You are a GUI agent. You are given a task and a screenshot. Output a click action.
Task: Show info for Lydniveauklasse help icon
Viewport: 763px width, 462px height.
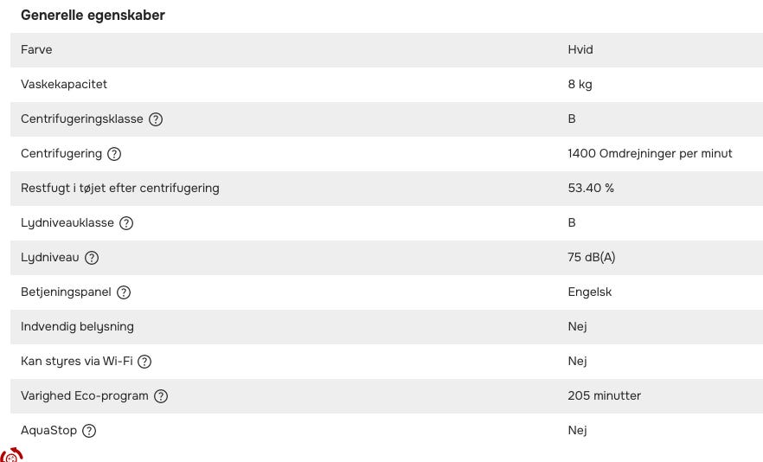126,223
